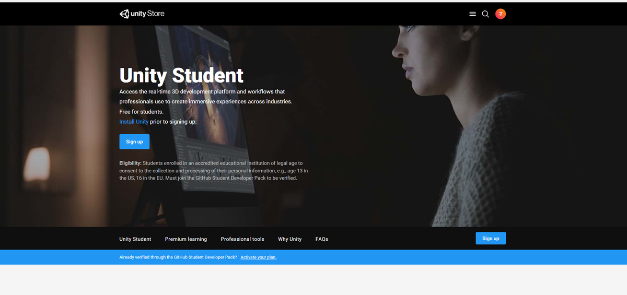Click the 'Free for students.' line
This screenshot has width=627, height=295.
pyautogui.click(x=141, y=112)
